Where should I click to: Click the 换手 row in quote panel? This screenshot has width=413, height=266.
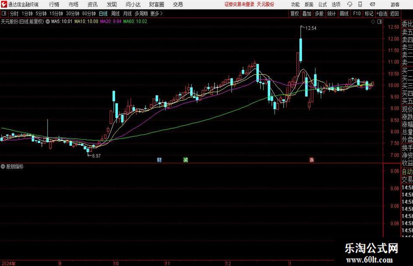[407, 148]
